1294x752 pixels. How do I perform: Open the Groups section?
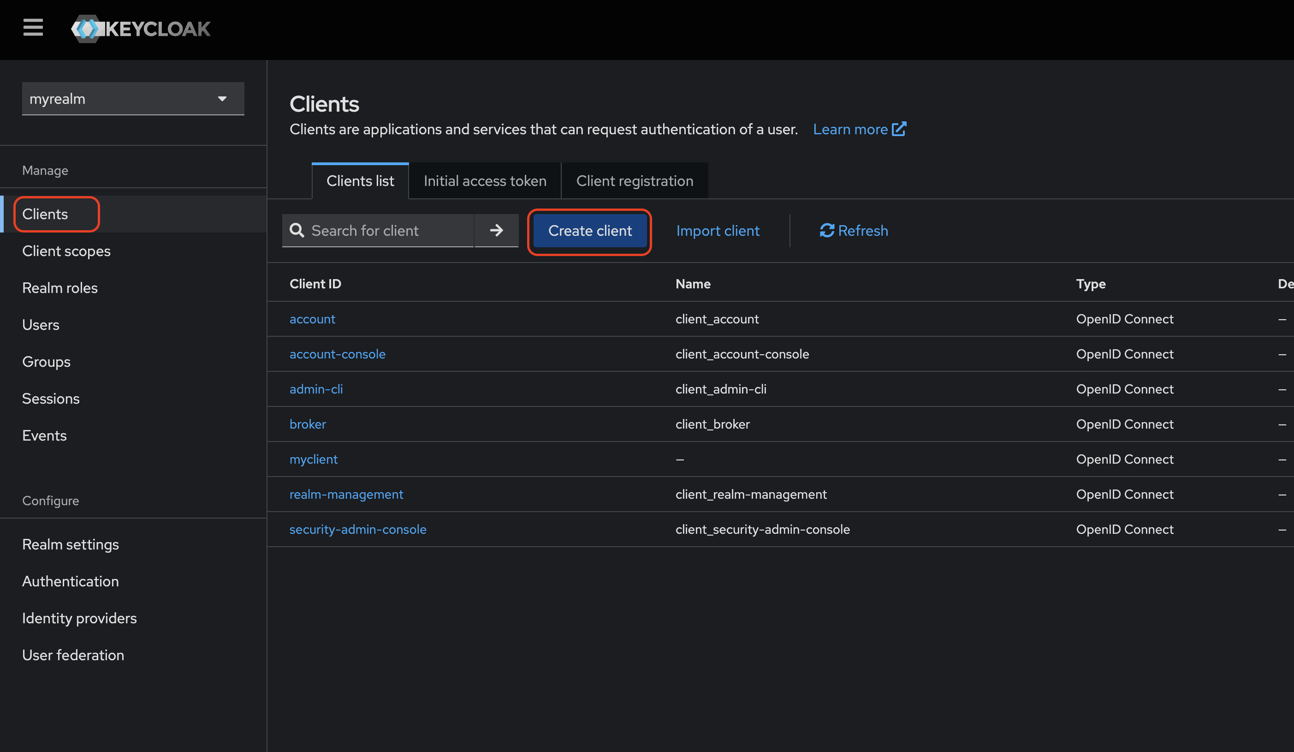click(x=134, y=362)
